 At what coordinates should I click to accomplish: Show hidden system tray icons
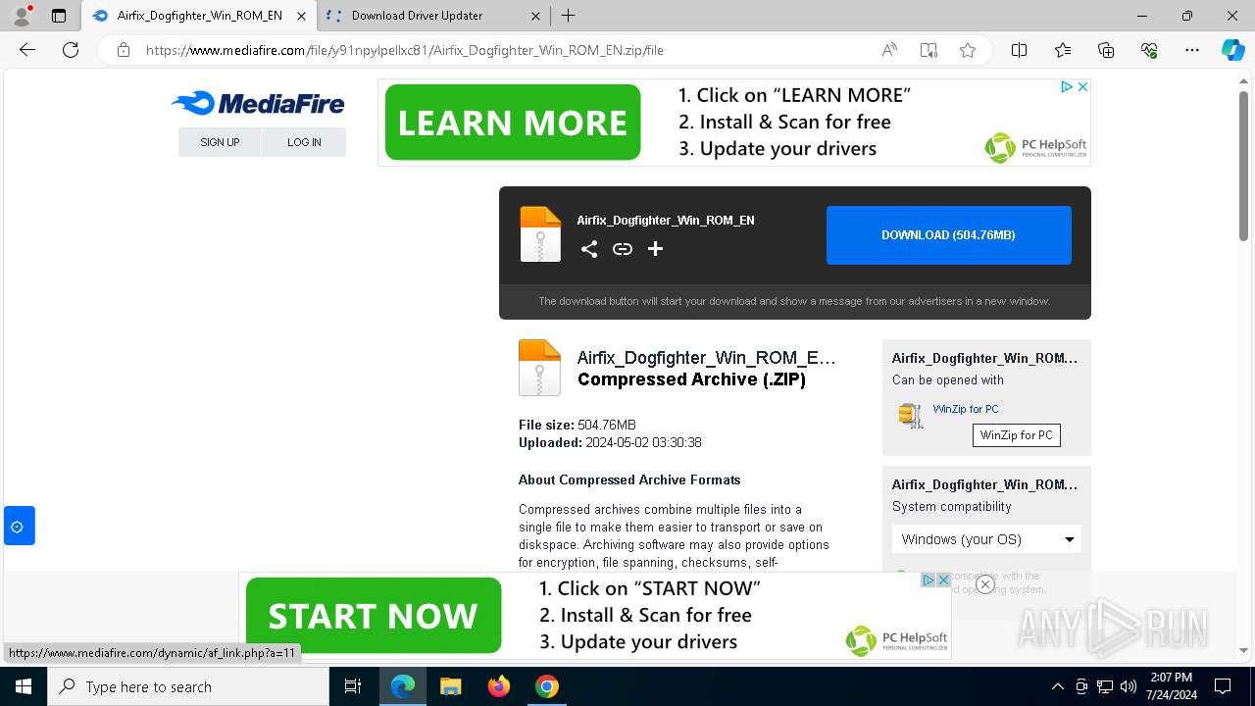coord(1057,686)
